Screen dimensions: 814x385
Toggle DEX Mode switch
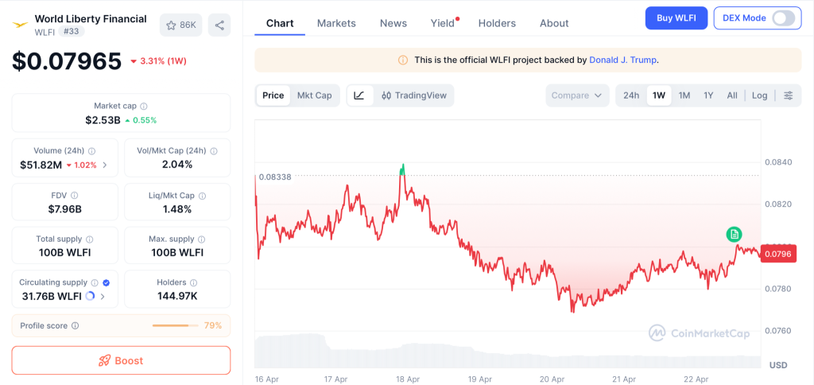point(782,18)
